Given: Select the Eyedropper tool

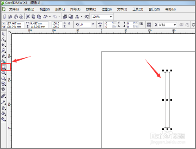Looking at the screenshot, I should (x=4, y=102).
